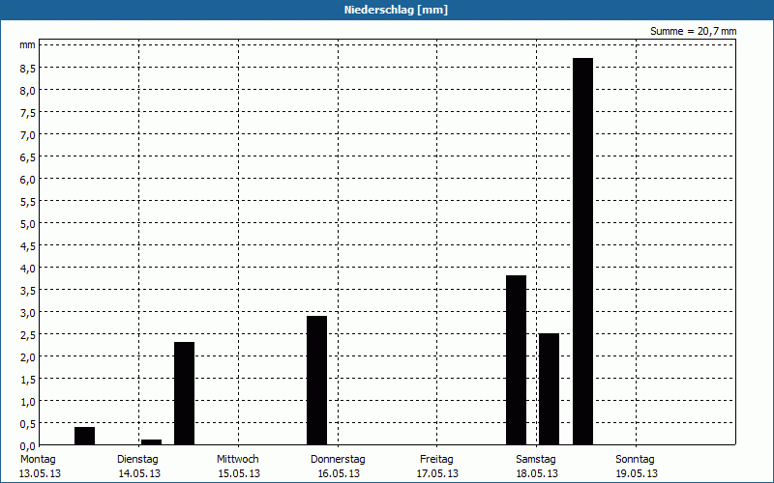The width and height of the screenshot is (774, 483).
Task: Click the 2,5 mm Samstag bar
Action: (549, 389)
